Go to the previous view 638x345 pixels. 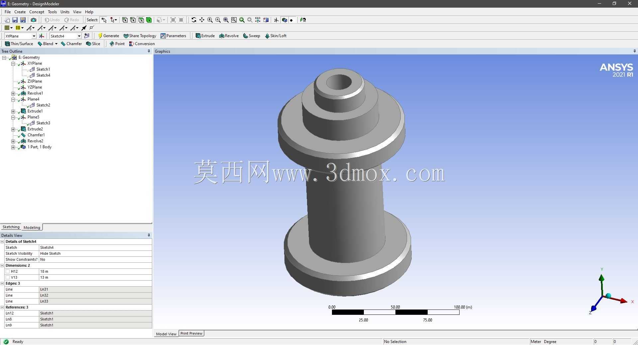pos(242,20)
